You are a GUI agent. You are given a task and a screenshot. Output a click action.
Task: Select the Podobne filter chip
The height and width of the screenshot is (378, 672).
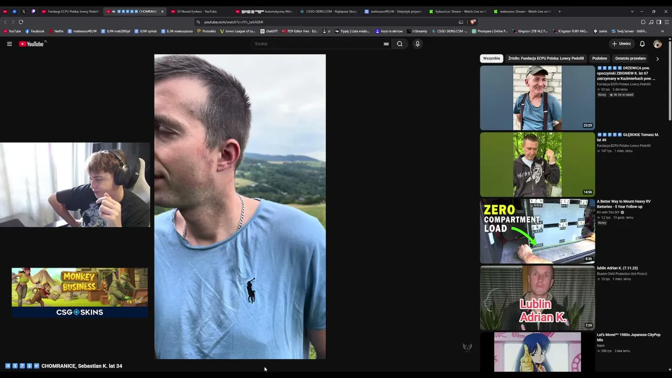click(x=600, y=59)
